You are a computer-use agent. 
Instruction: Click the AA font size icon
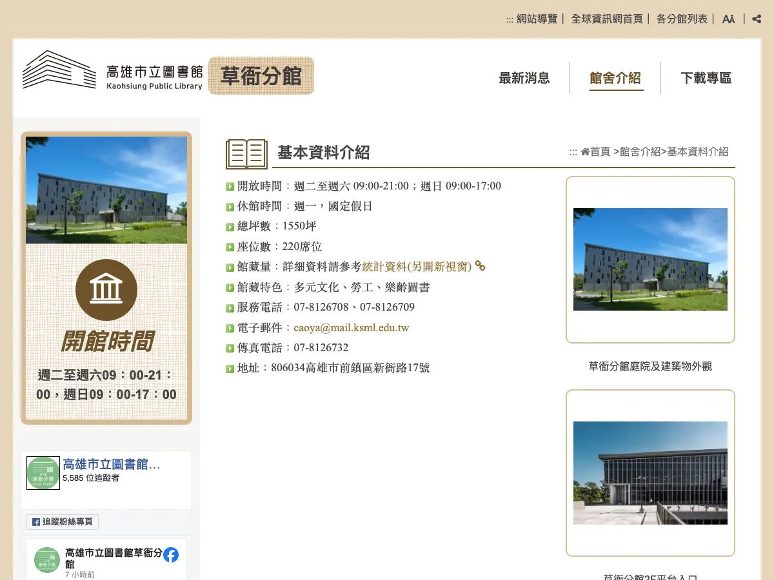pos(728,19)
